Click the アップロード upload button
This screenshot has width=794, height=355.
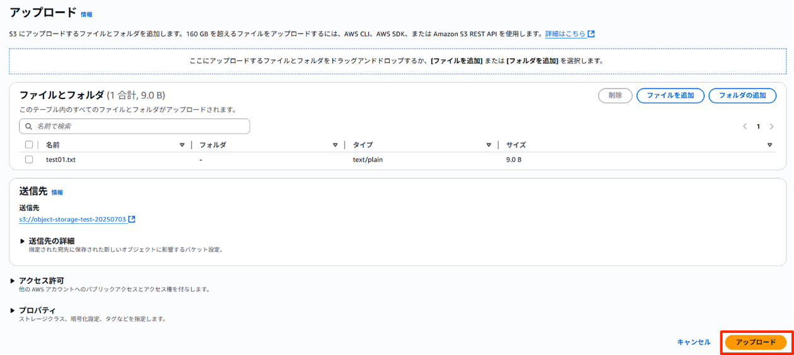click(756, 342)
